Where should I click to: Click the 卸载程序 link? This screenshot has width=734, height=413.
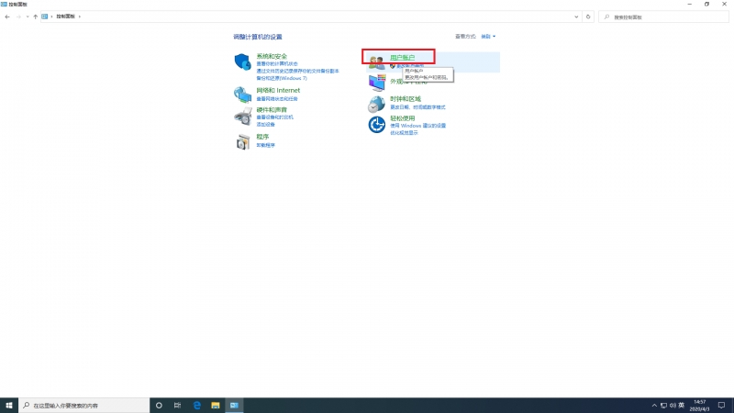(265, 145)
